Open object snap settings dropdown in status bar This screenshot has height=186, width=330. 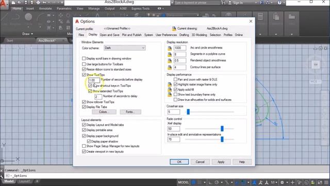click(x=249, y=182)
